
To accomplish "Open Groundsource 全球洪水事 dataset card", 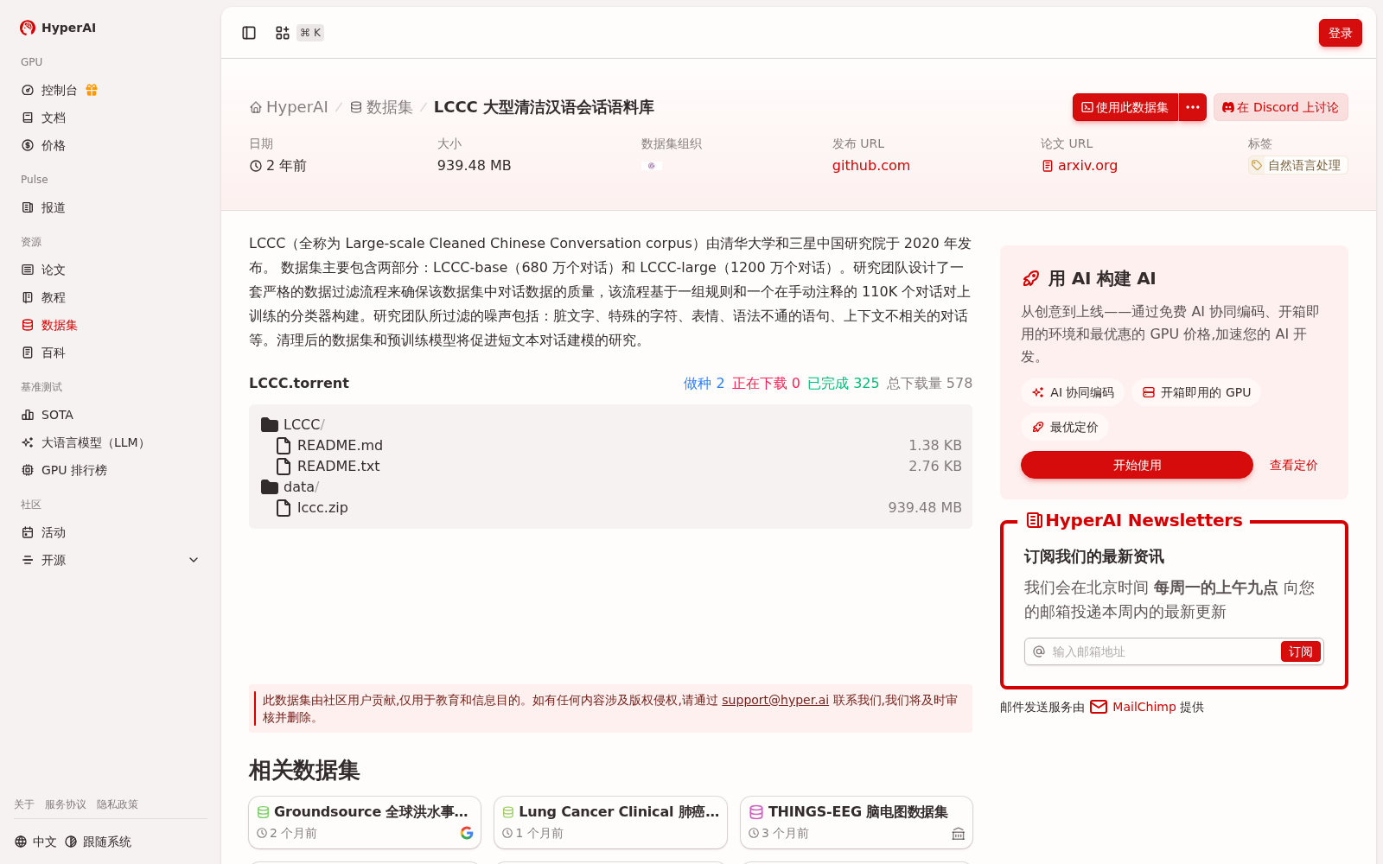I will (365, 823).
